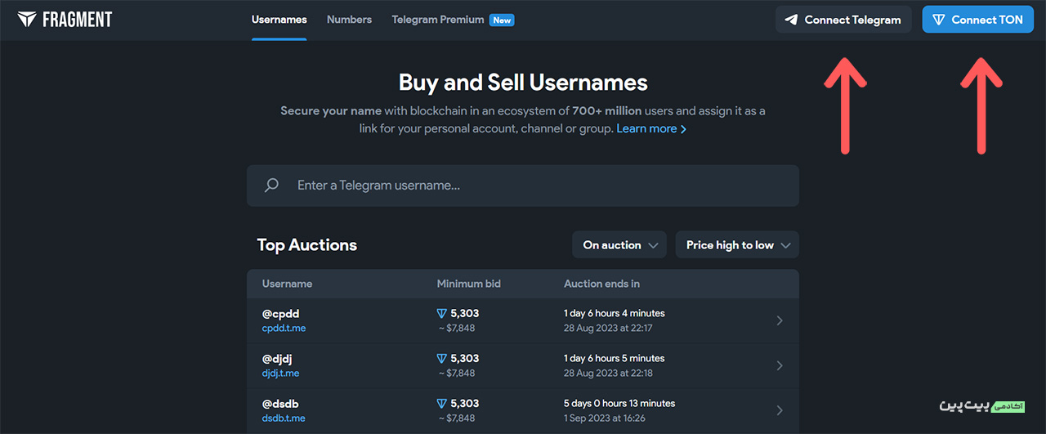Click '1 day 6 hours 5 minutes' text
1046x434 pixels.
tap(615, 359)
